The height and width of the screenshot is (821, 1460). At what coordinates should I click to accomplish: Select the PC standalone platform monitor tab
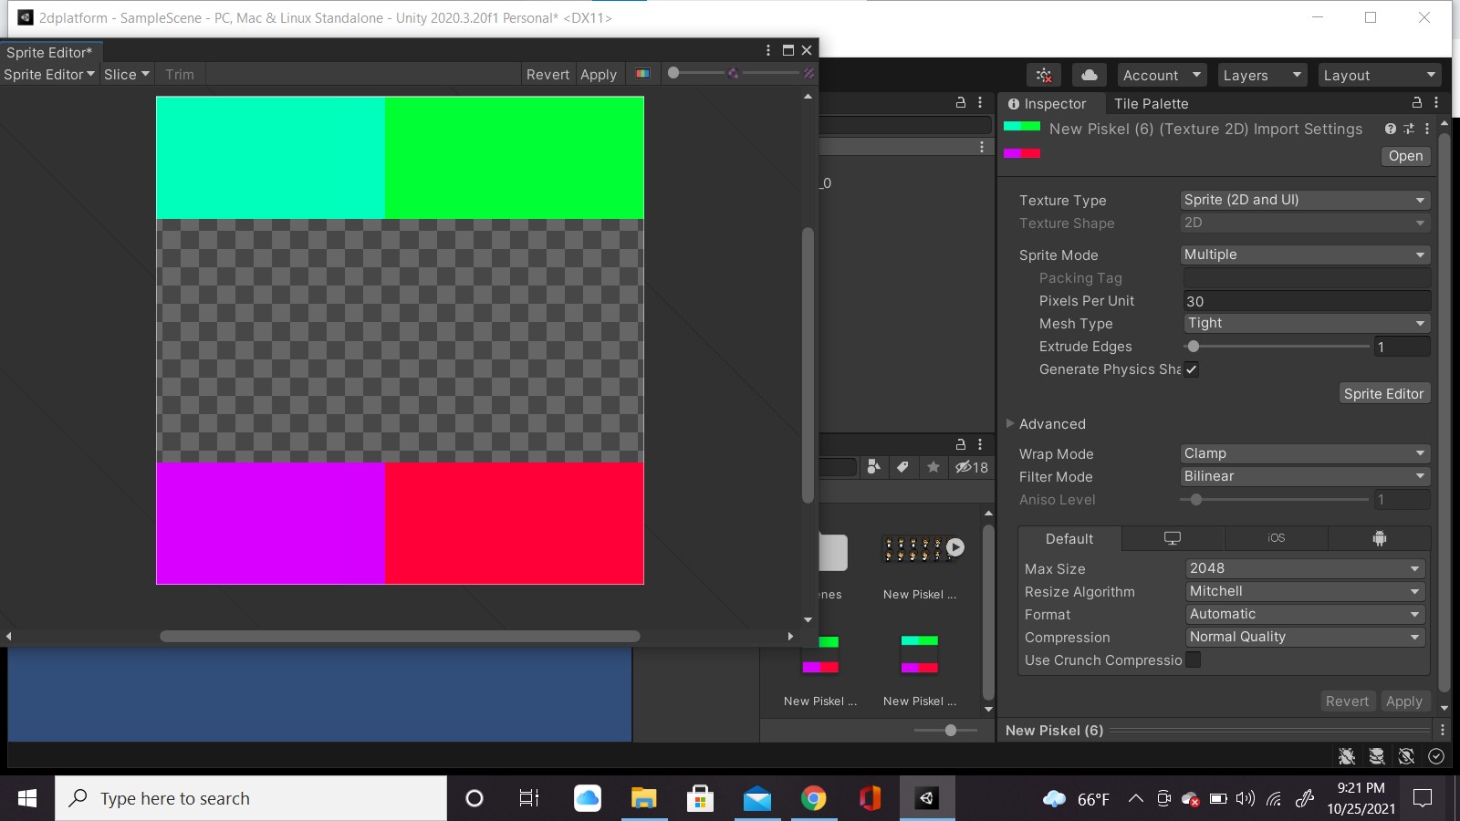click(1173, 538)
